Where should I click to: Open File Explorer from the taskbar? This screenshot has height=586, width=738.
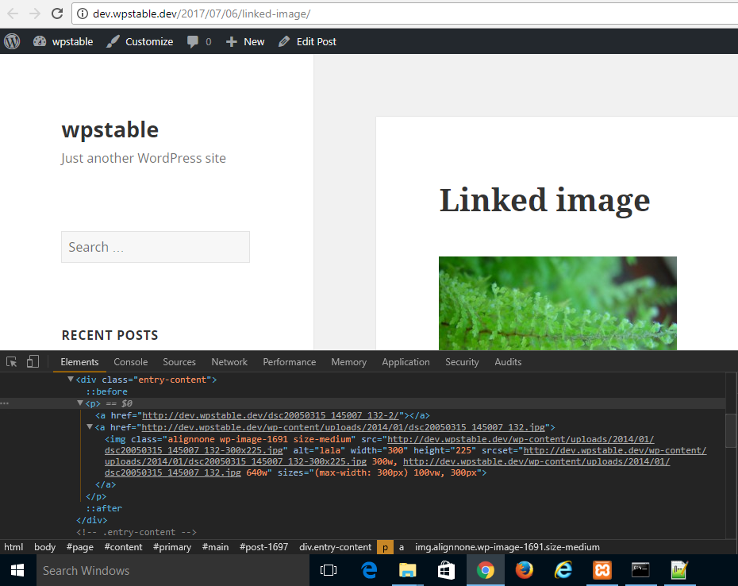tap(408, 570)
